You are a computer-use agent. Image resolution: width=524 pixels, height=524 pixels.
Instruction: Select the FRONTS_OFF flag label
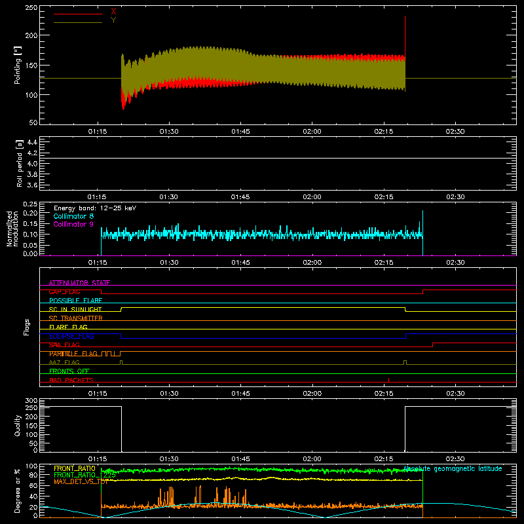pyautogui.click(x=69, y=371)
